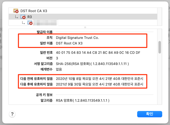Click the public key algorithm value RSA 암호화
This screenshot has width=170, height=125.
[x=82, y=100]
